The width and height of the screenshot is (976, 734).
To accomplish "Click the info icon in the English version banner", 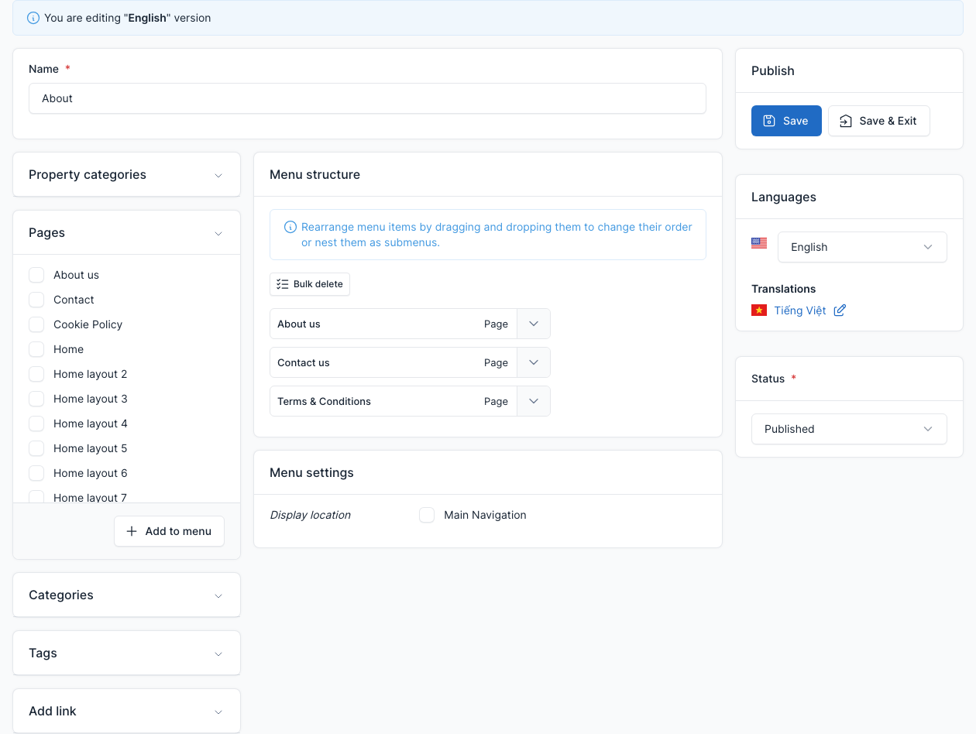I will click(33, 18).
